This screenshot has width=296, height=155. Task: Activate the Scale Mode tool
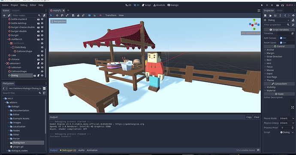click(x=67, y=15)
